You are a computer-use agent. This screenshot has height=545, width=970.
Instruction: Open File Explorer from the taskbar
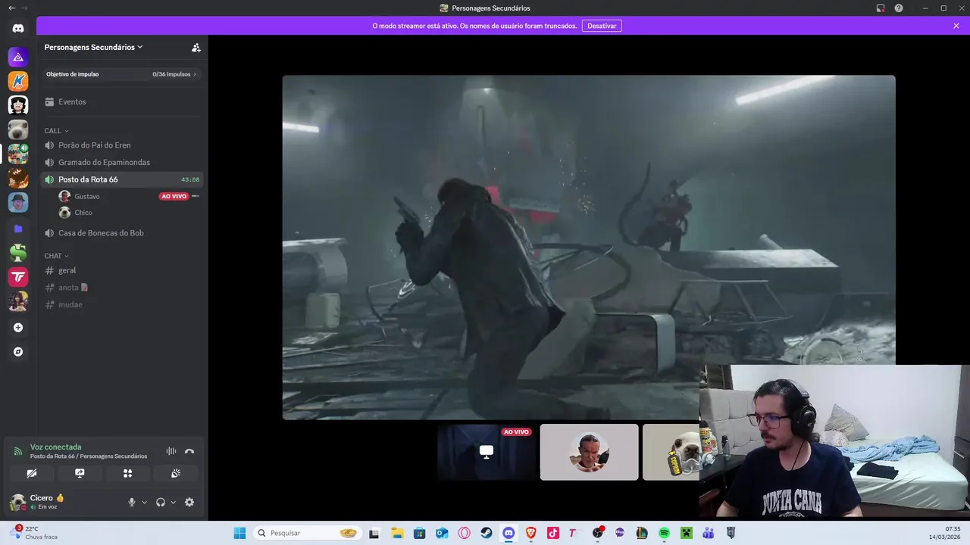397,533
